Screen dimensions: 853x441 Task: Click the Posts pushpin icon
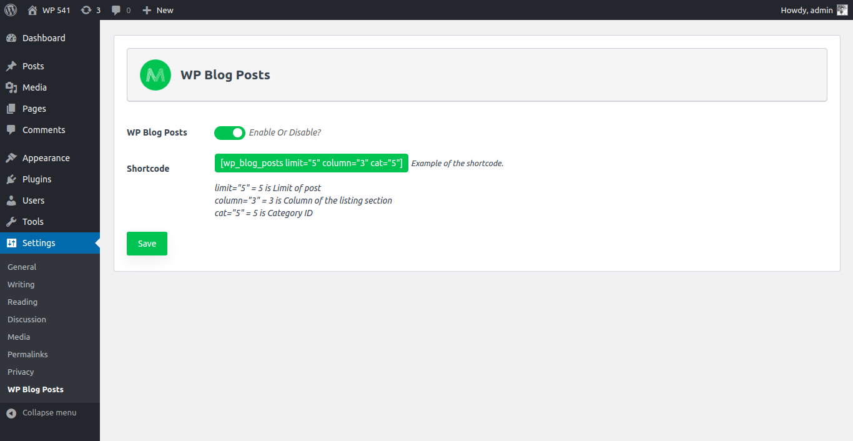pyautogui.click(x=11, y=66)
